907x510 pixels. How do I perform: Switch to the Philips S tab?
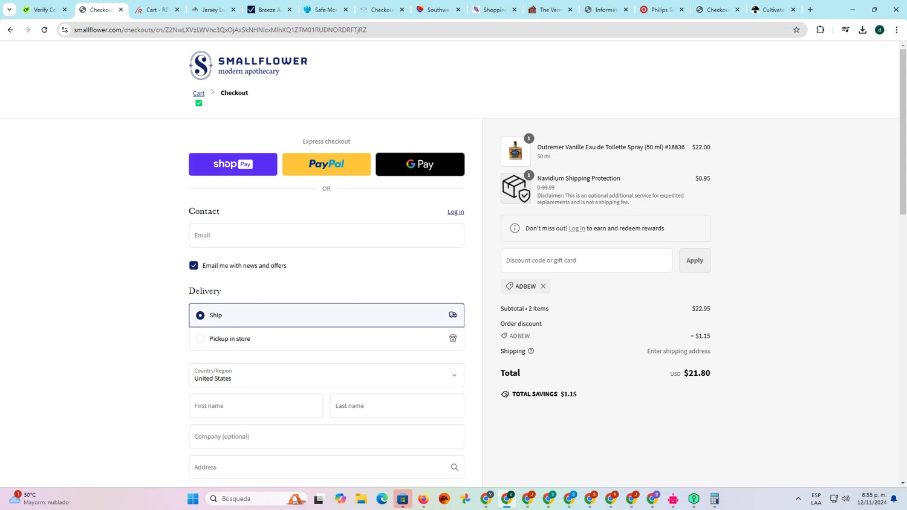point(661,10)
